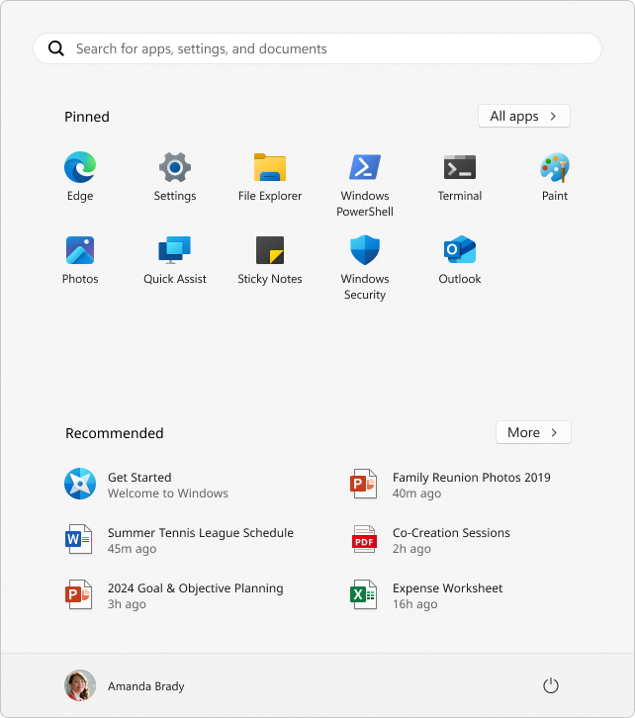Open Amanda Brady's profile picture

pyautogui.click(x=80, y=686)
